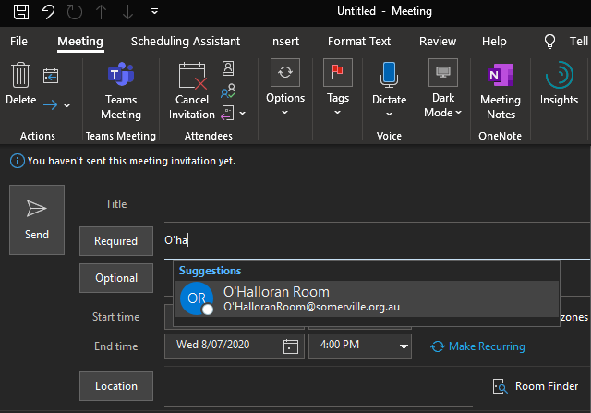Click the Required attendees button
The width and height of the screenshot is (591, 413).
[x=116, y=241]
